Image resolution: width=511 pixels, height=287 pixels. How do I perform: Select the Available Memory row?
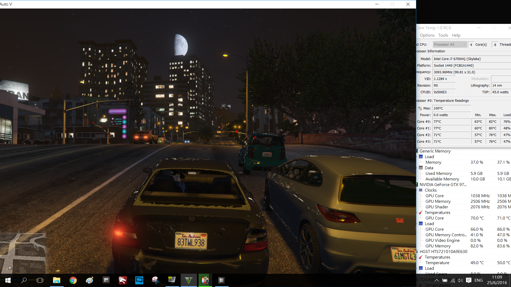tap(442, 179)
